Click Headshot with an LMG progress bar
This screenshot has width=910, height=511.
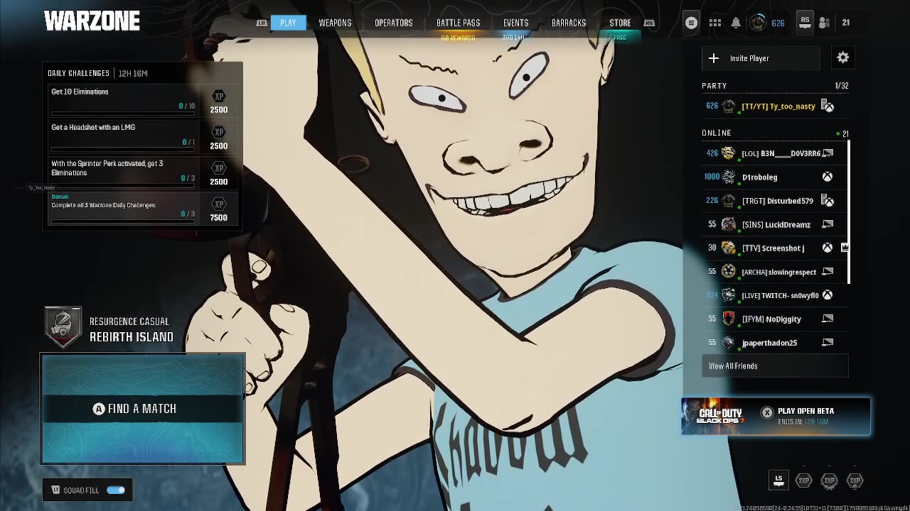pos(123,150)
